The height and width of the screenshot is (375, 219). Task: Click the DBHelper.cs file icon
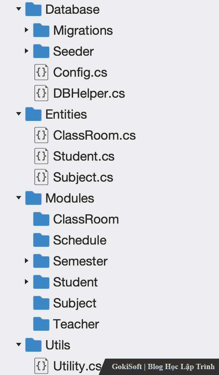(x=41, y=93)
